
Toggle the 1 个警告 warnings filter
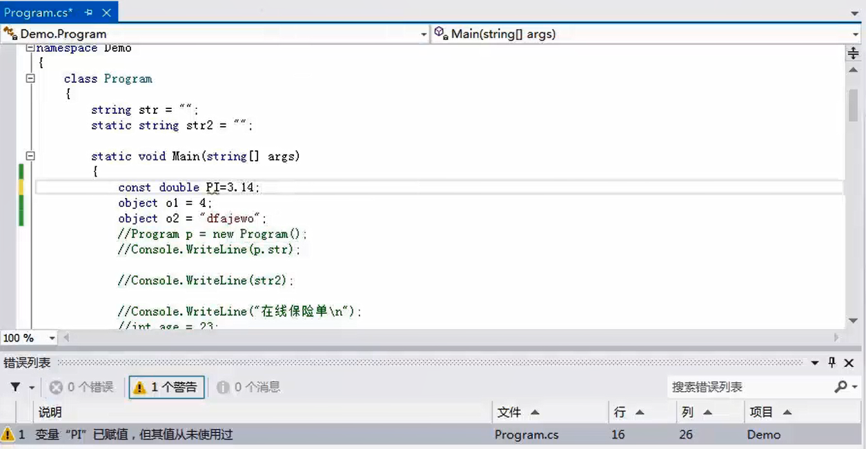(165, 387)
